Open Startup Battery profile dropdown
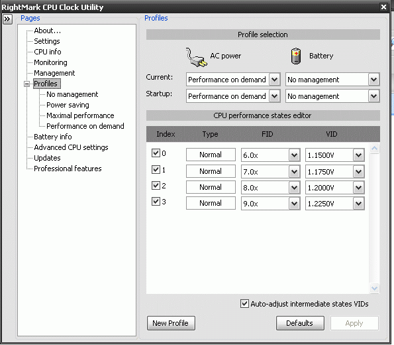The image size is (394, 345). [x=374, y=96]
